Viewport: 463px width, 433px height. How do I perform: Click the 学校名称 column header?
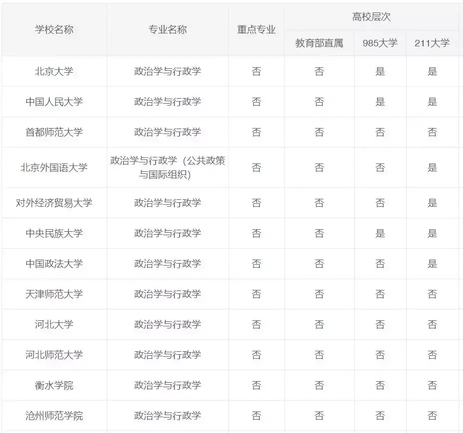point(54,29)
